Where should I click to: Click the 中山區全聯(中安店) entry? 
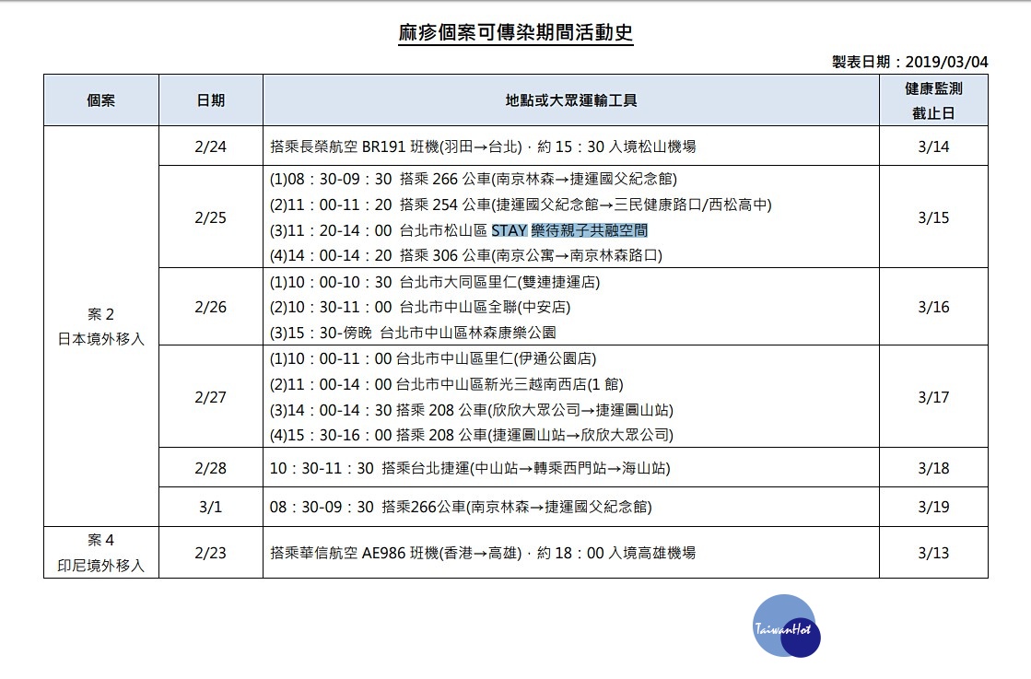coord(419,307)
